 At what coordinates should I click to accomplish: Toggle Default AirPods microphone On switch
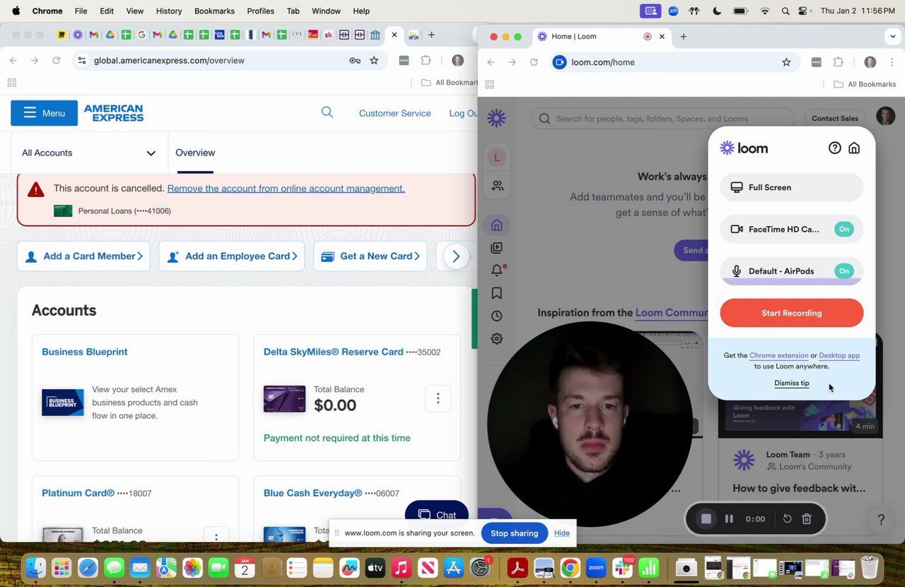click(843, 271)
